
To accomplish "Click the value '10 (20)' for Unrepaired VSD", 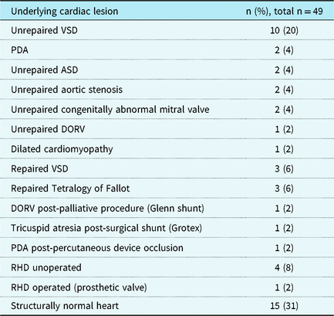I will (284, 30).
